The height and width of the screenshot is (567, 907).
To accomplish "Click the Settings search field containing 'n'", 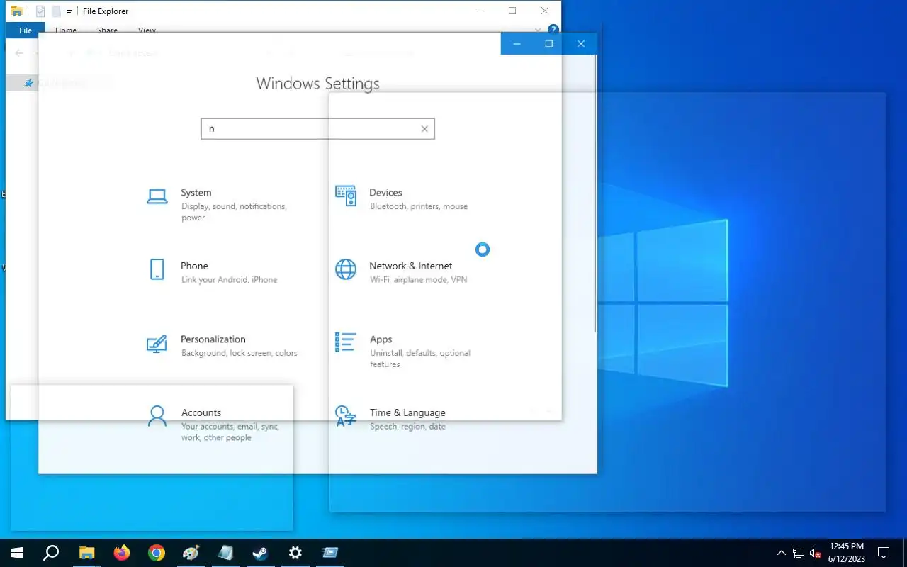I will [317, 129].
